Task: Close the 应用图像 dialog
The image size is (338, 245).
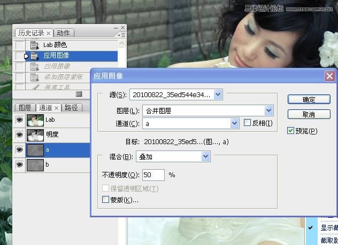Action: pyautogui.click(x=329, y=76)
